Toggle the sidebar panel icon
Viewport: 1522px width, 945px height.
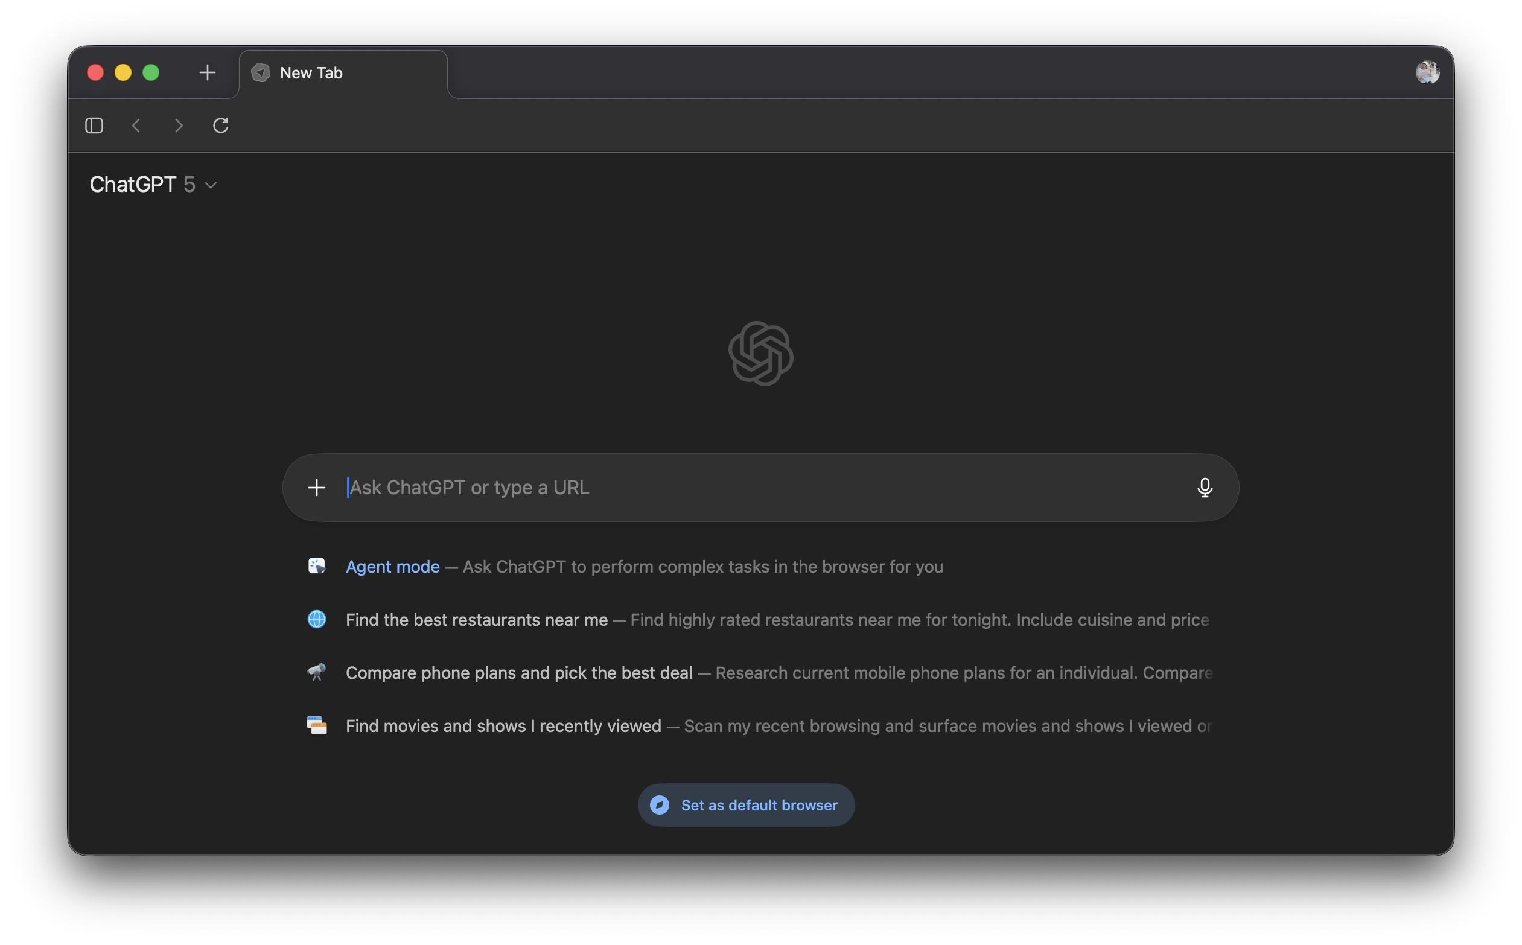tap(94, 126)
